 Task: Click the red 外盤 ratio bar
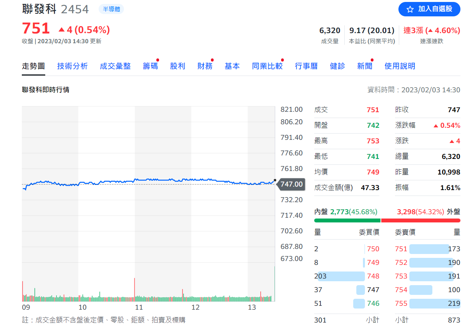[x=421, y=220]
